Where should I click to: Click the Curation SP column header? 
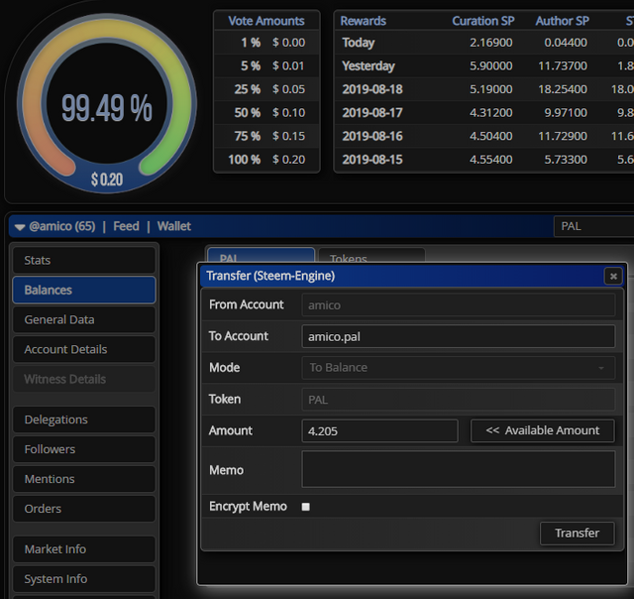coord(483,21)
